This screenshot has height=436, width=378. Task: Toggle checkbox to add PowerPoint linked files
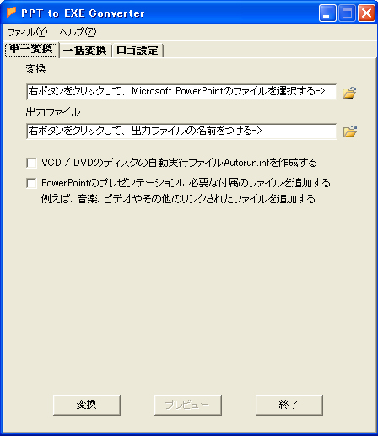pos(31,183)
